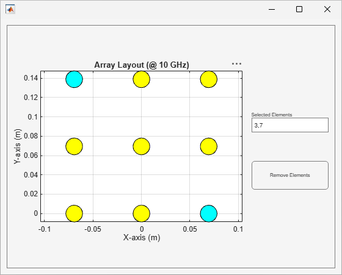Click the Selected Elements input field
The width and height of the screenshot is (342, 275).
point(290,125)
